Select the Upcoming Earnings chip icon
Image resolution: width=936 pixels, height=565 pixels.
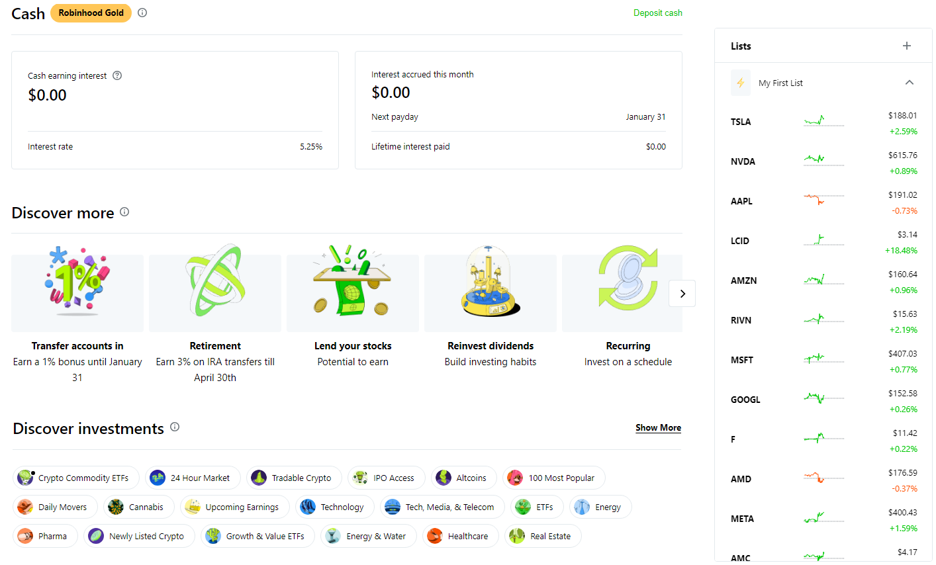tap(193, 507)
